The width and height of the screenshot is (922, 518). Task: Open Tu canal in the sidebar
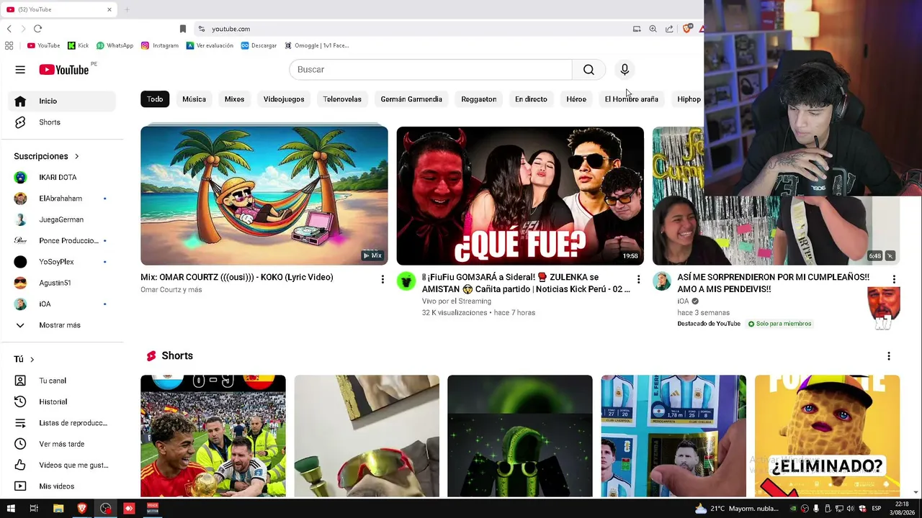tap(62, 381)
